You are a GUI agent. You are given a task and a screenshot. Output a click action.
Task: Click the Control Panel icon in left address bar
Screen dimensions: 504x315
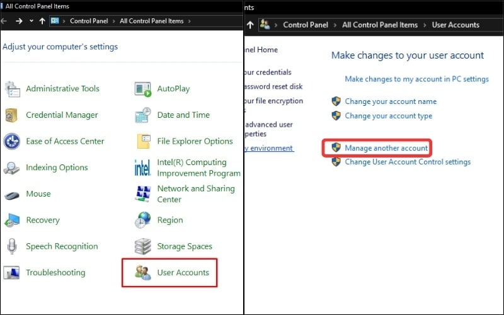[x=55, y=21]
